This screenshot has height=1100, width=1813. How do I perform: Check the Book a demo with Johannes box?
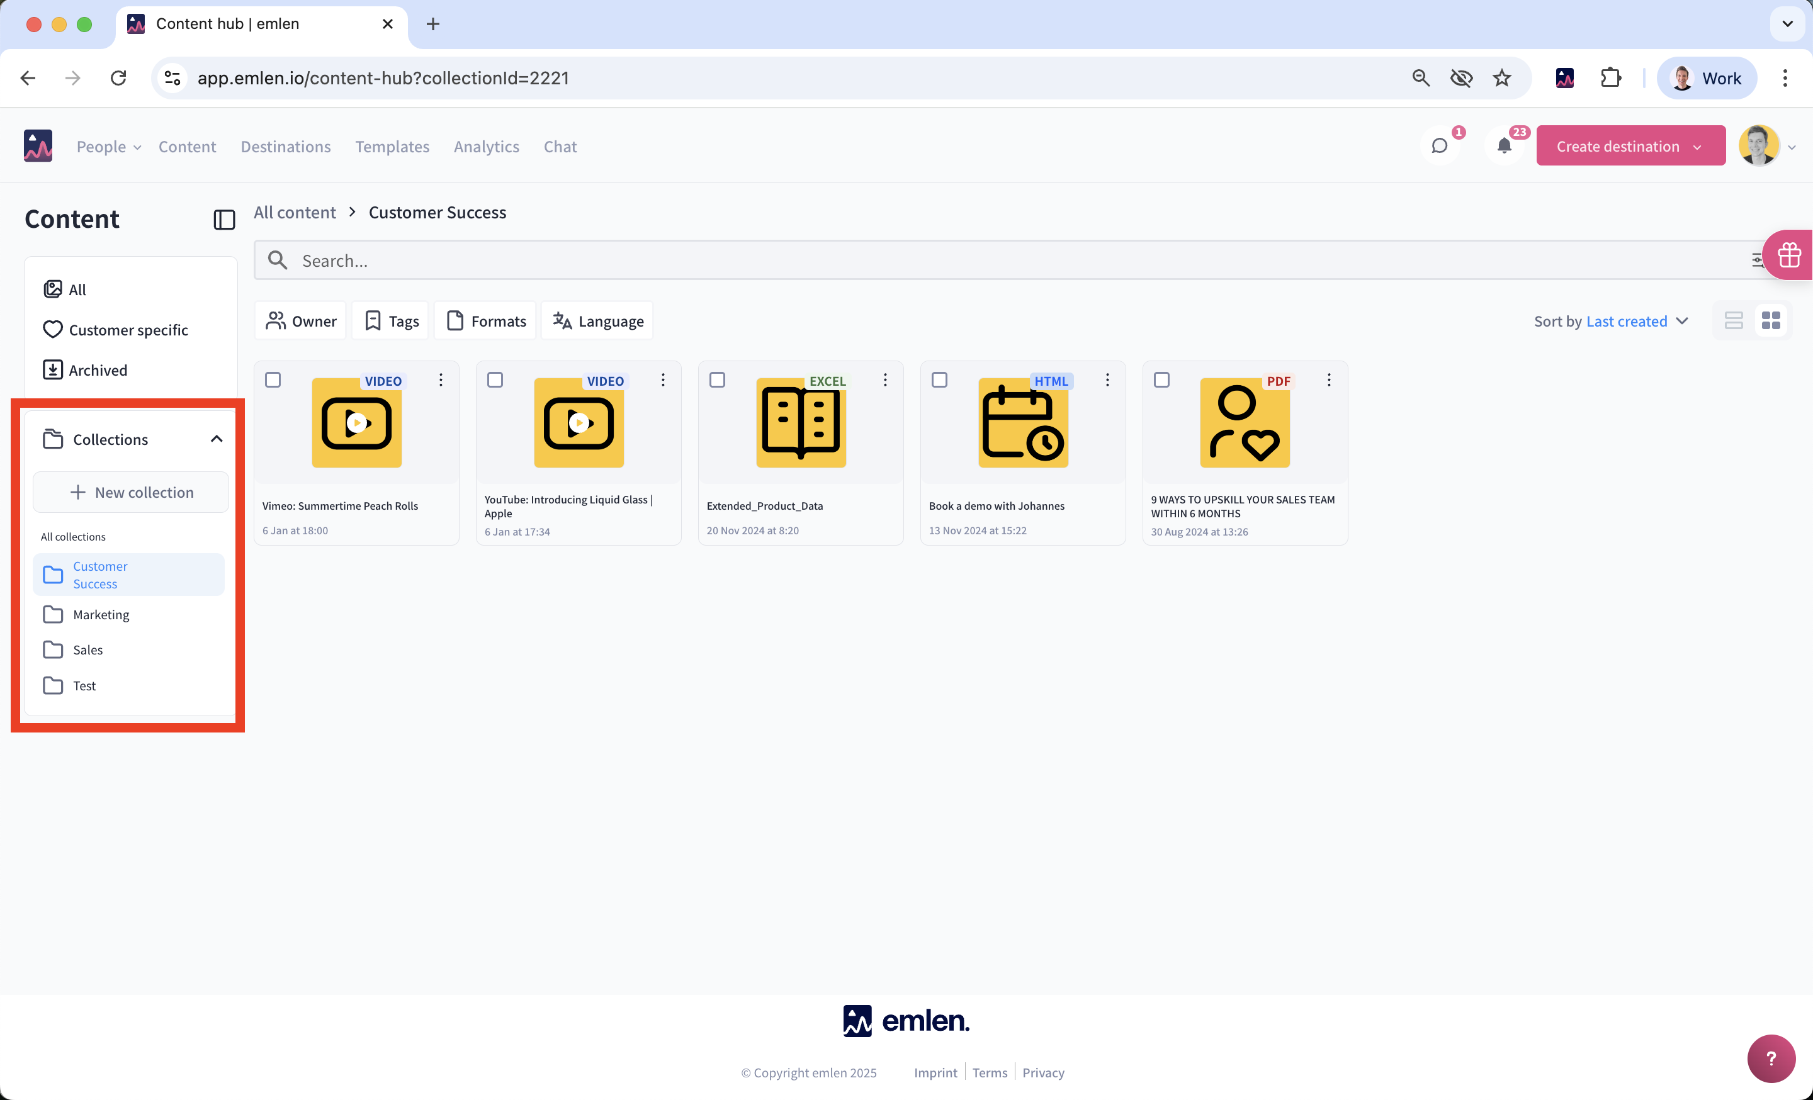coord(940,379)
